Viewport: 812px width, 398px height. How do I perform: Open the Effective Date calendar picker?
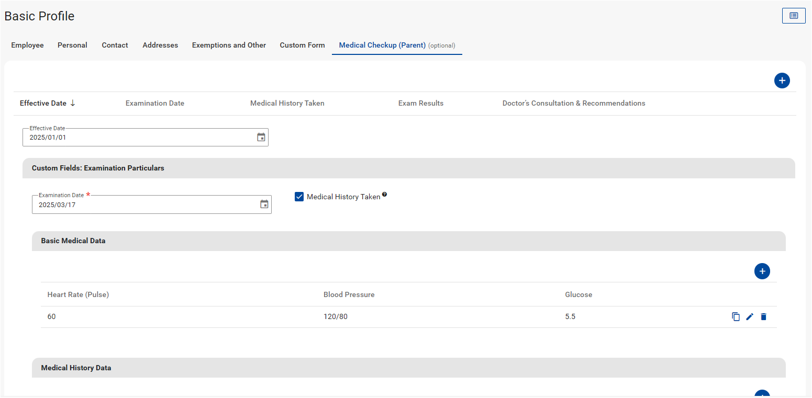point(261,138)
